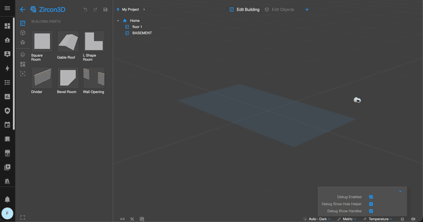Viewport: 423px width, 222px height.
Task: Open the lightning bolt sidebar icon
Action: point(7,68)
